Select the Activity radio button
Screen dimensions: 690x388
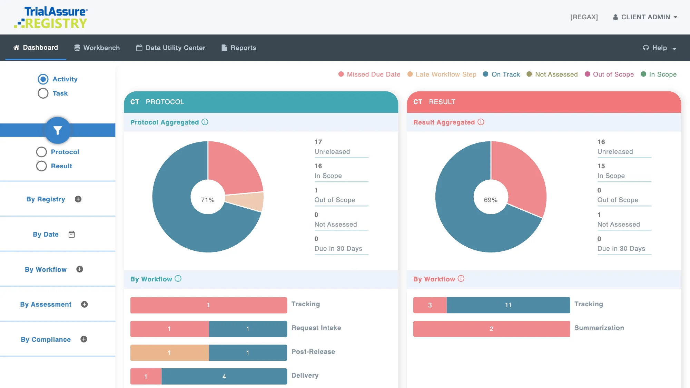[43, 79]
